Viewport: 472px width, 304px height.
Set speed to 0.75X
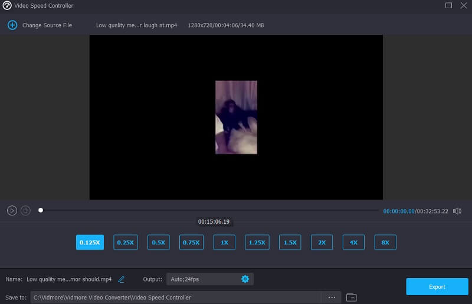tap(191, 242)
